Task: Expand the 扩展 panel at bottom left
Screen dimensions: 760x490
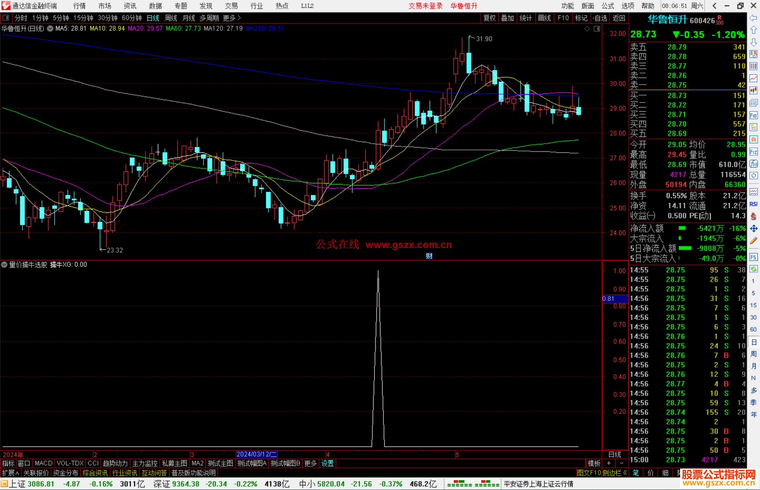Action: click(11, 473)
